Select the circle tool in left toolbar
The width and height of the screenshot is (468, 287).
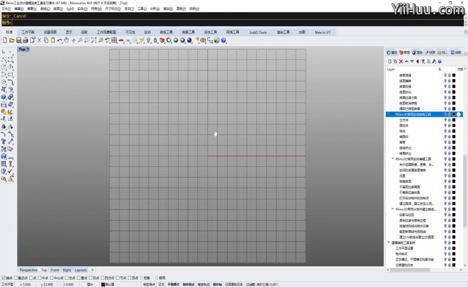coord(4,67)
